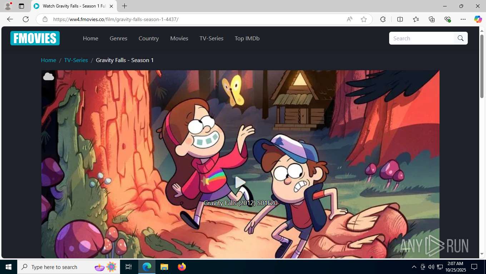Screen dimensions: 486x274
Task: Open Top IMDb page
Action: click(247, 38)
